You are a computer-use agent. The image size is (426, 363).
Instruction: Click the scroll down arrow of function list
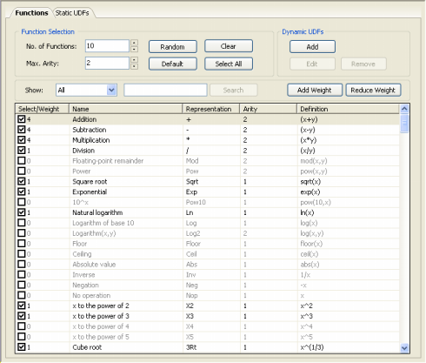point(404,347)
